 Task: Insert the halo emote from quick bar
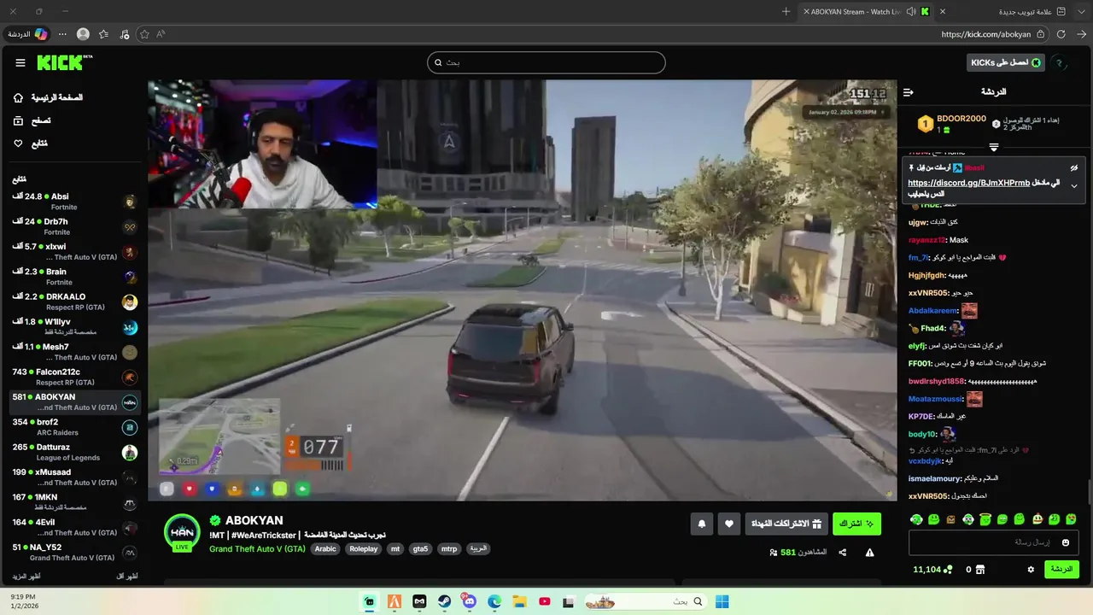[x=985, y=519]
